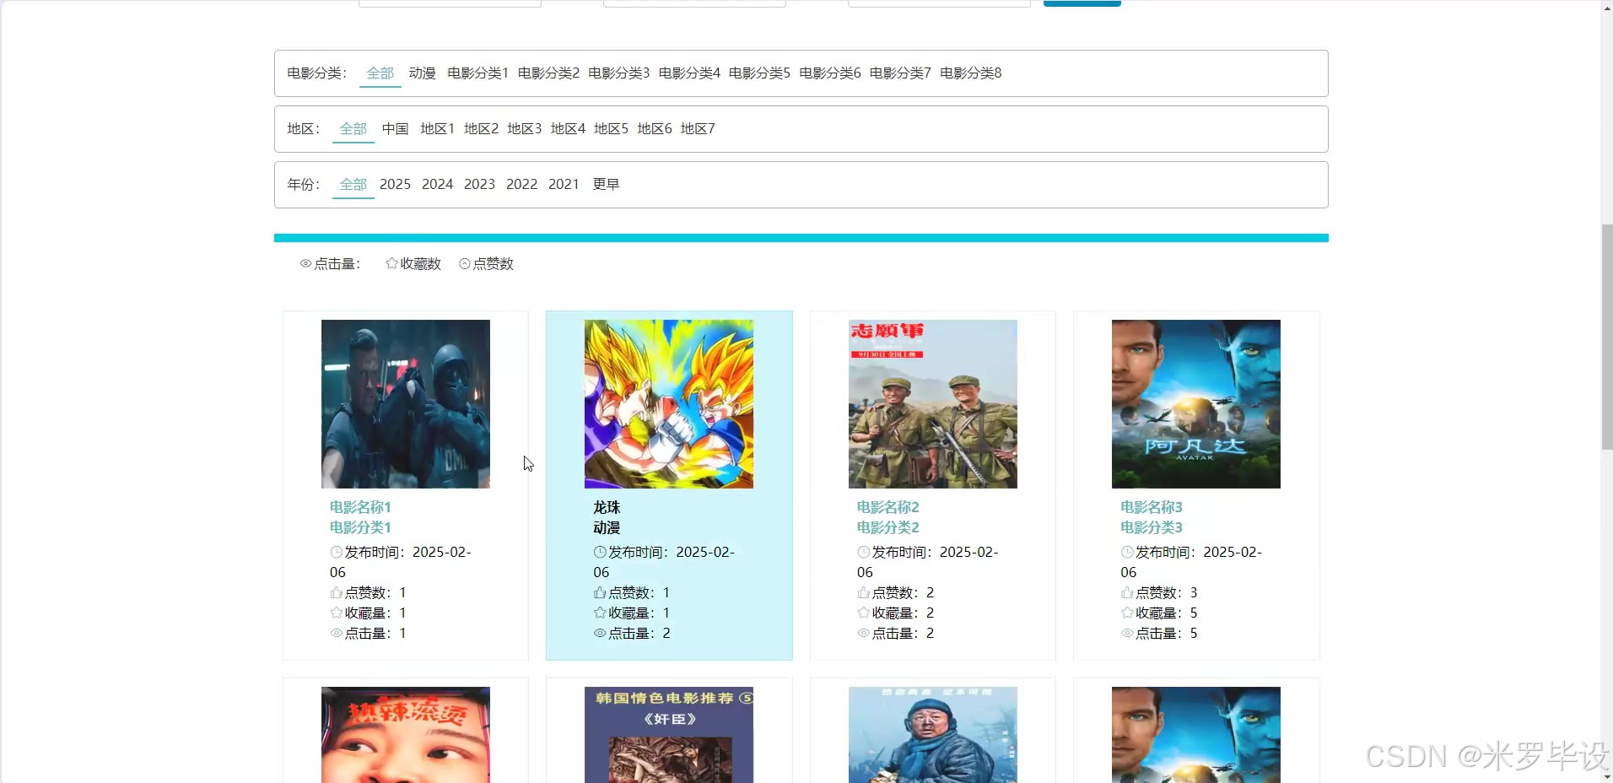This screenshot has width=1613, height=783.
Task: Select 全部 in 地区 filter
Action: [x=353, y=129]
